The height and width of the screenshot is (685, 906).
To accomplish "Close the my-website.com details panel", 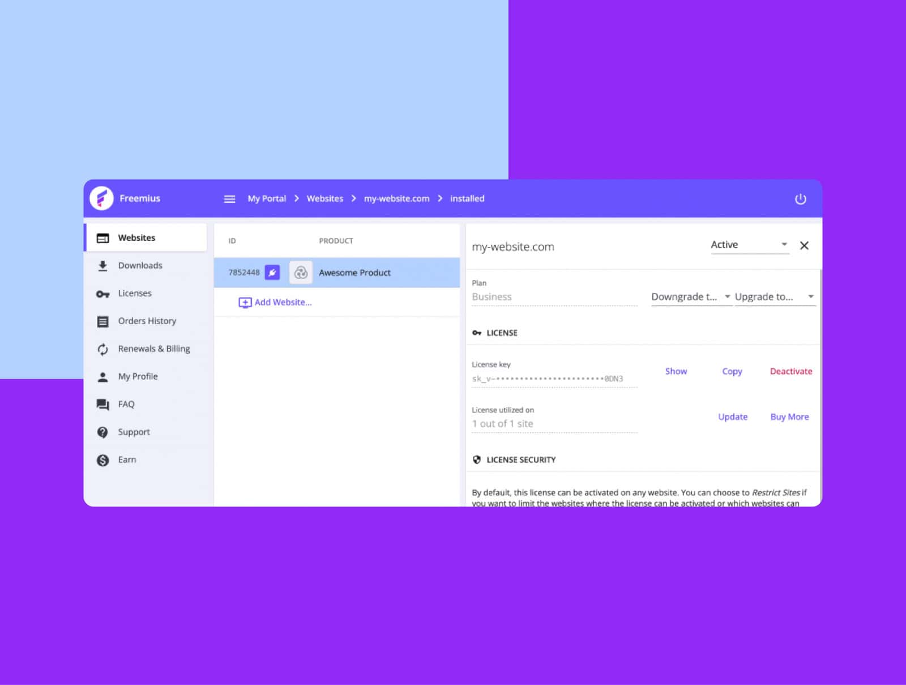I will coord(804,245).
